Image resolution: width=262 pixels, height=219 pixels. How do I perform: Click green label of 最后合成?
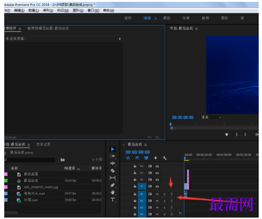coord(6,180)
